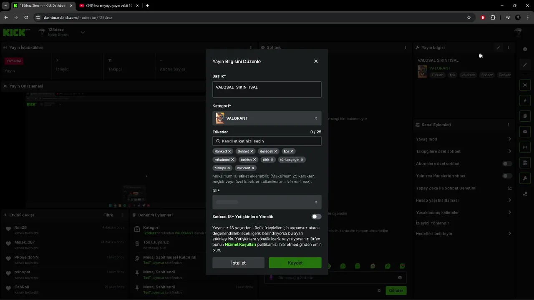
Task: Click the browser address bar
Action: pos(250,17)
